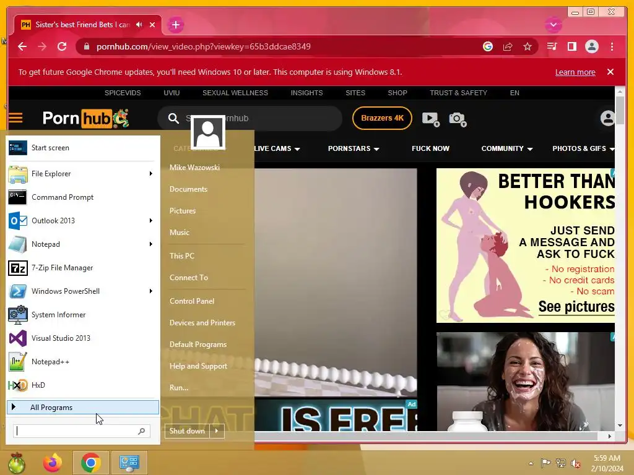
Task: Launch Notepad++
Action: 83,361
